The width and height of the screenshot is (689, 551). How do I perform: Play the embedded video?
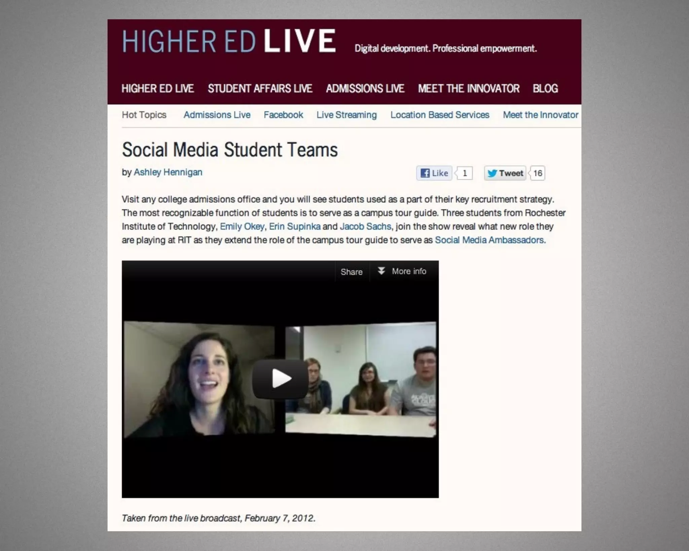280,379
